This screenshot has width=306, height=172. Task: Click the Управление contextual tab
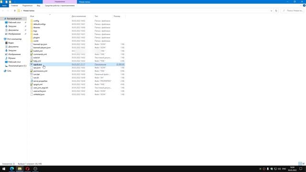click(x=60, y=2)
